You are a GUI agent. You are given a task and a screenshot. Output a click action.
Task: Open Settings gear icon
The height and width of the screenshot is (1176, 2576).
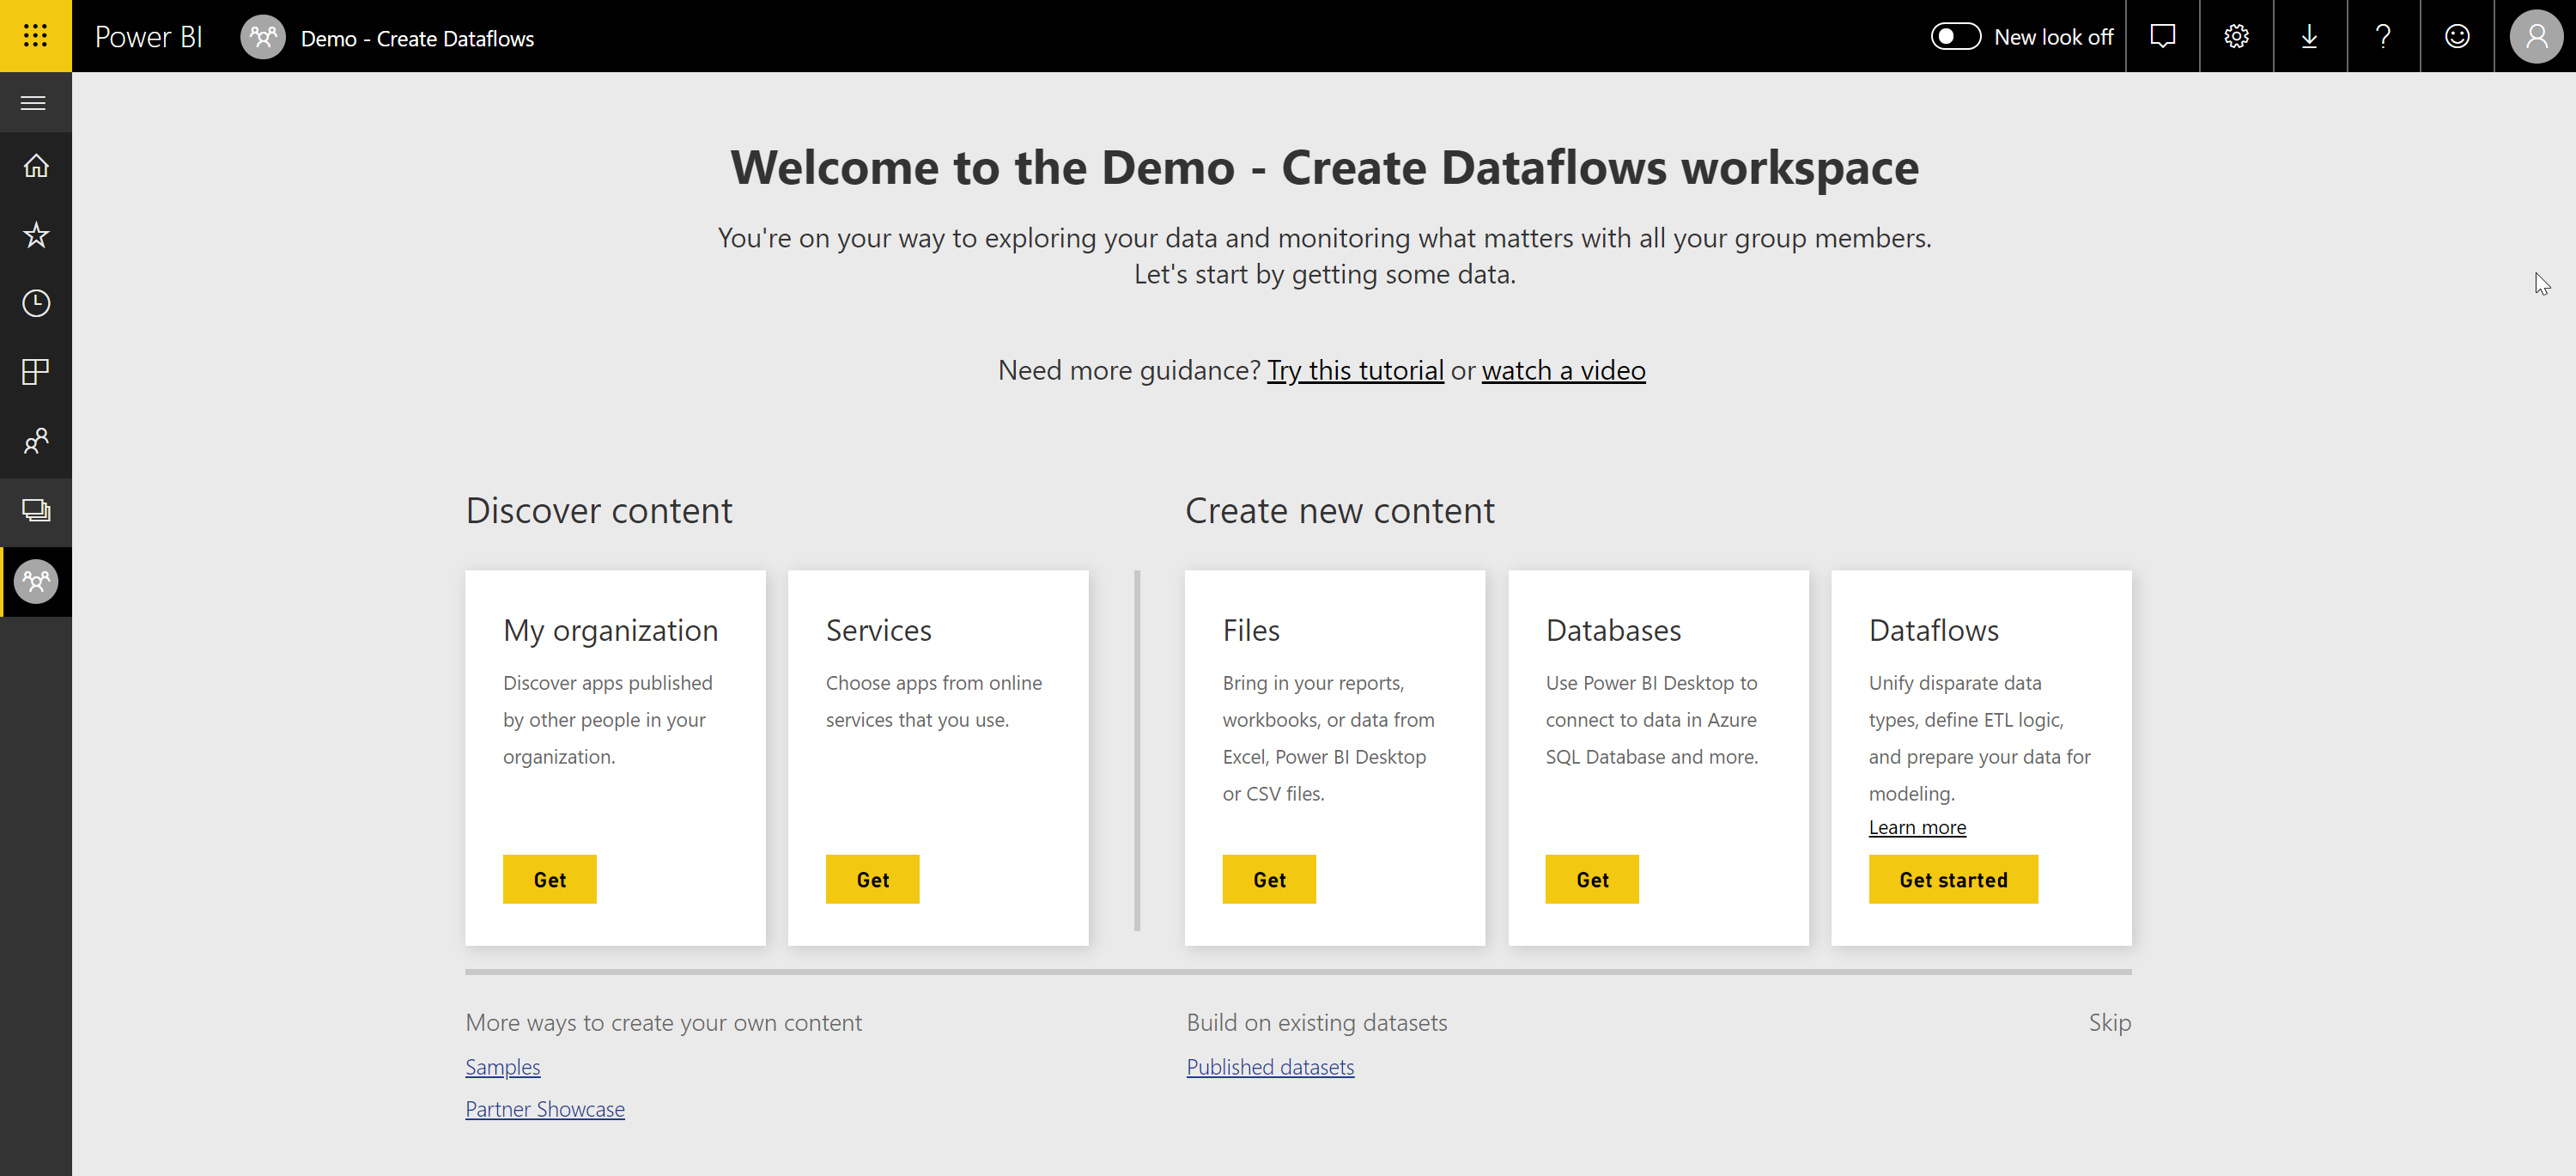(2236, 36)
